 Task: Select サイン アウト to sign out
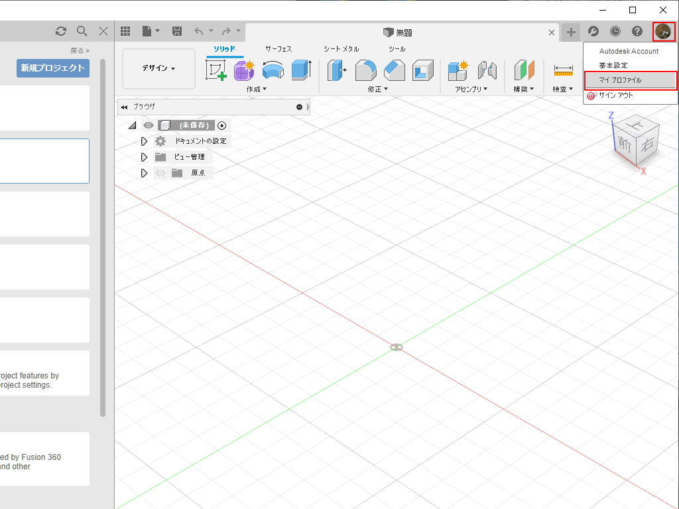616,95
